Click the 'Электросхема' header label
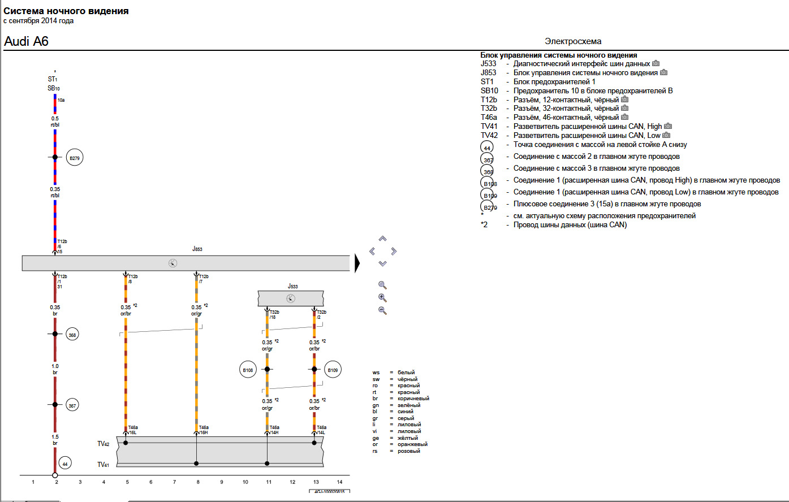Viewport: 789px width, 502px height. click(x=573, y=41)
